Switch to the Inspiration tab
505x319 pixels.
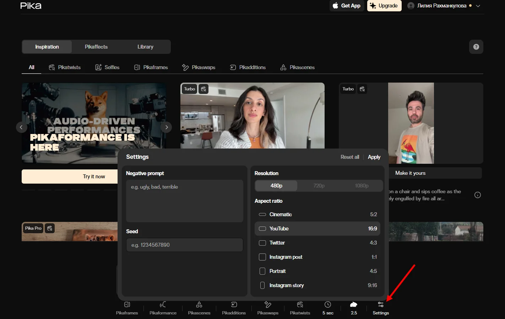pos(47,47)
